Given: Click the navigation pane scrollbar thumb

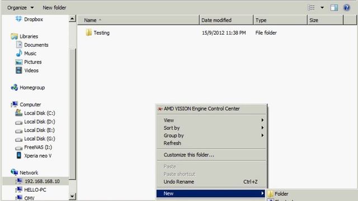Looking at the screenshot, I should tap(72, 114).
